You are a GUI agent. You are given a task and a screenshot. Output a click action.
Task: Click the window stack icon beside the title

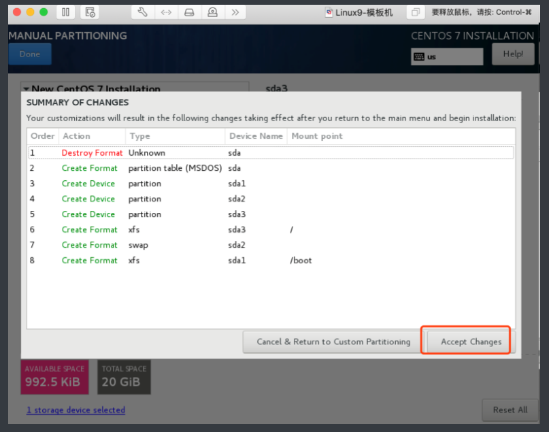click(416, 12)
